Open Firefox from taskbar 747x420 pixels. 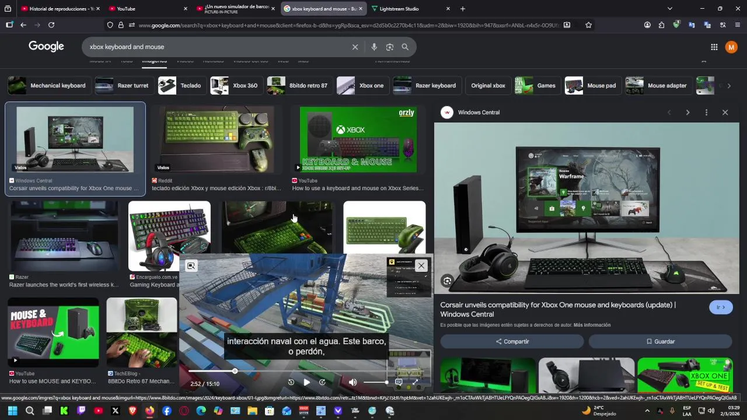click(149, 411)
